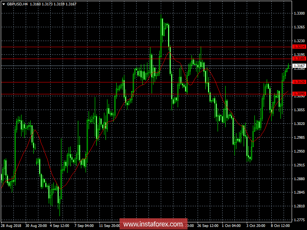
Task: Click the current price tag 1.3167
Action: point(299,66)
